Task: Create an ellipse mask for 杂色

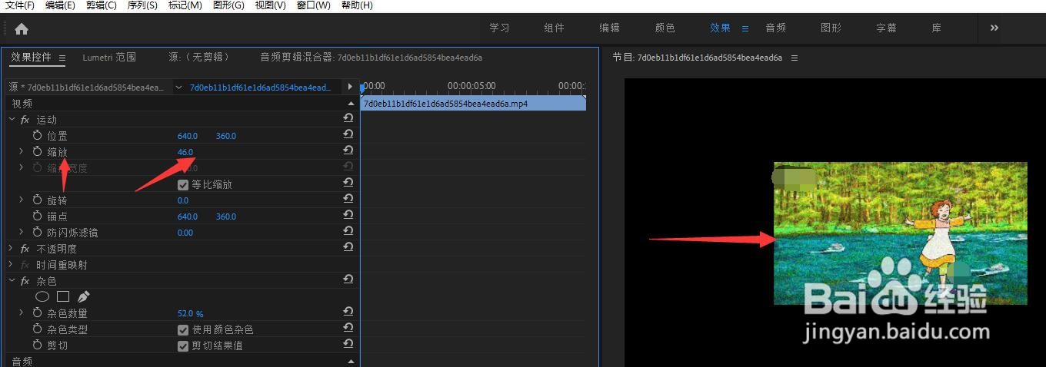Action: [42, 296]
